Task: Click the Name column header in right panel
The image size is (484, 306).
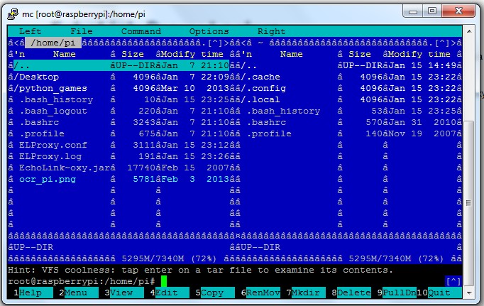Action: 292,54
